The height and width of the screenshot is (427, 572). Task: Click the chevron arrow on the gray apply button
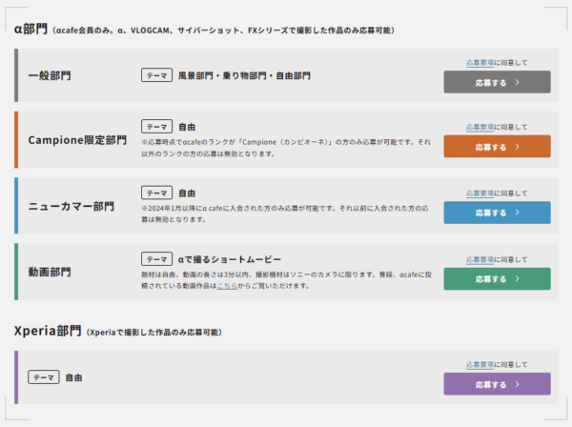517,83
